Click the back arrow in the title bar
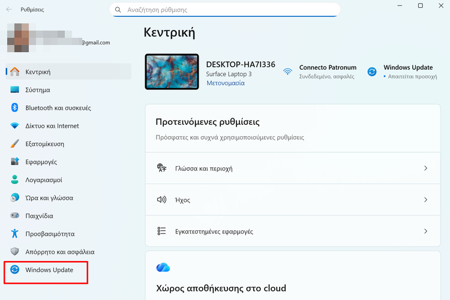 point(8,10)
